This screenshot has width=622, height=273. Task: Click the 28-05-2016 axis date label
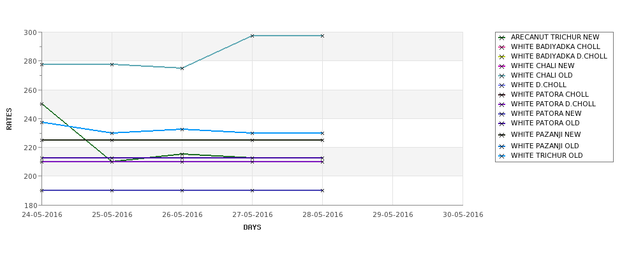(x=323, y=215)
